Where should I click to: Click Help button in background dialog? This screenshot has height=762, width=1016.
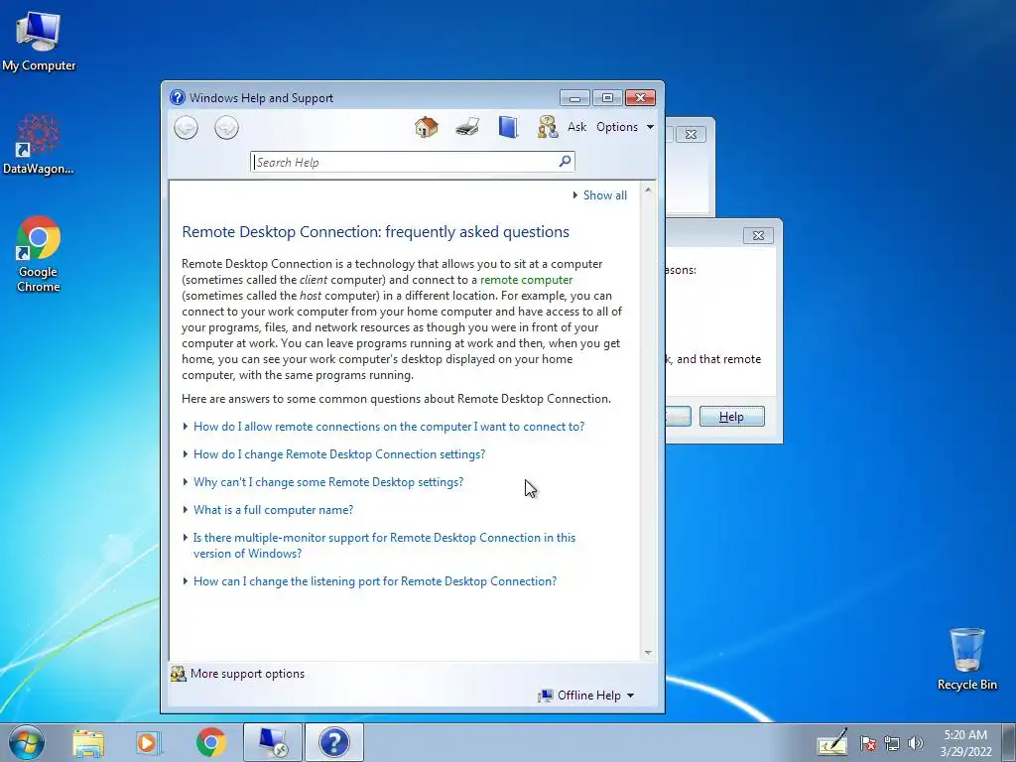click(x=731, y=417)
